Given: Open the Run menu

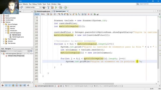Looking at the screenshot, I should pos(30,4).
